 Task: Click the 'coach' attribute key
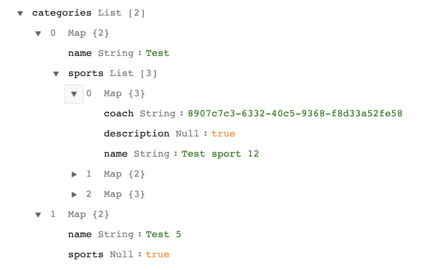[119, 113]
